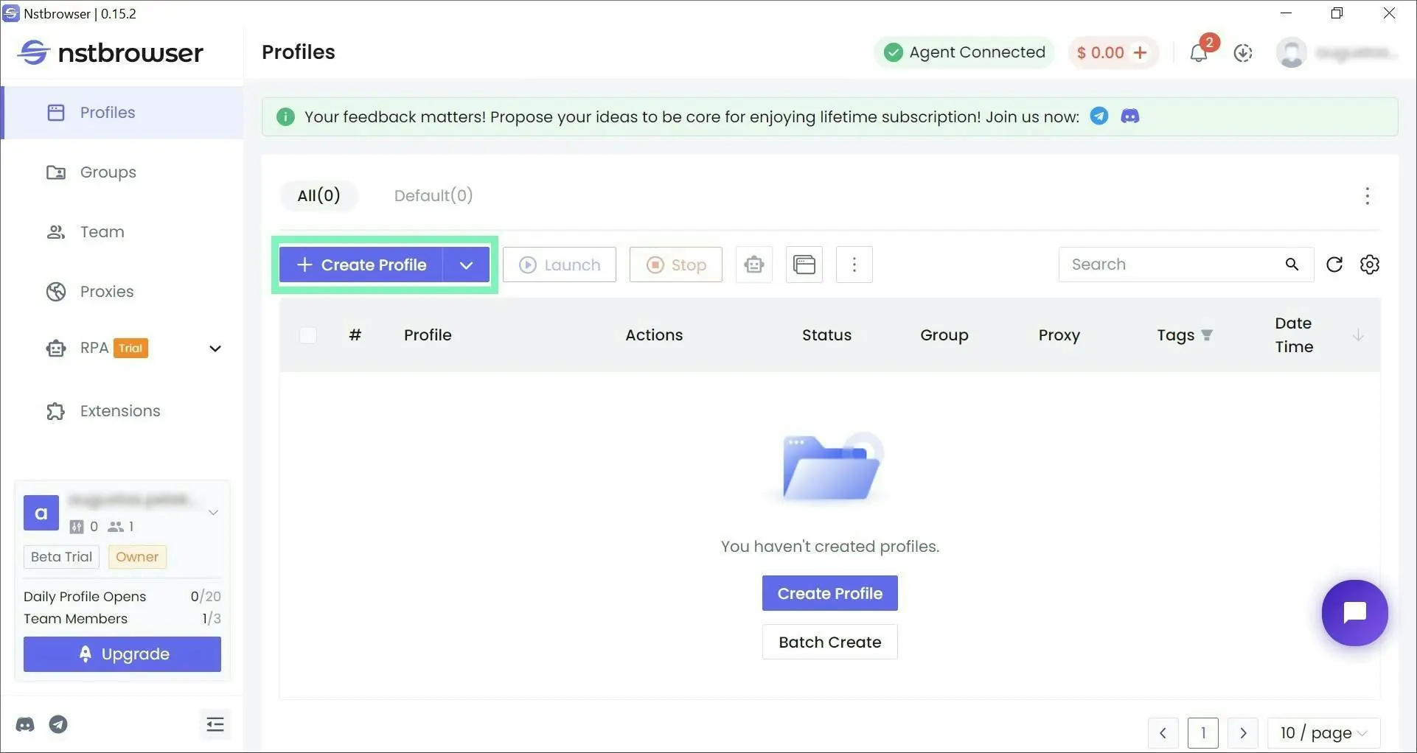The image size is (1417, 753).
Task: Open Telegram link in the feedback banner
Action: point(1099,116)
